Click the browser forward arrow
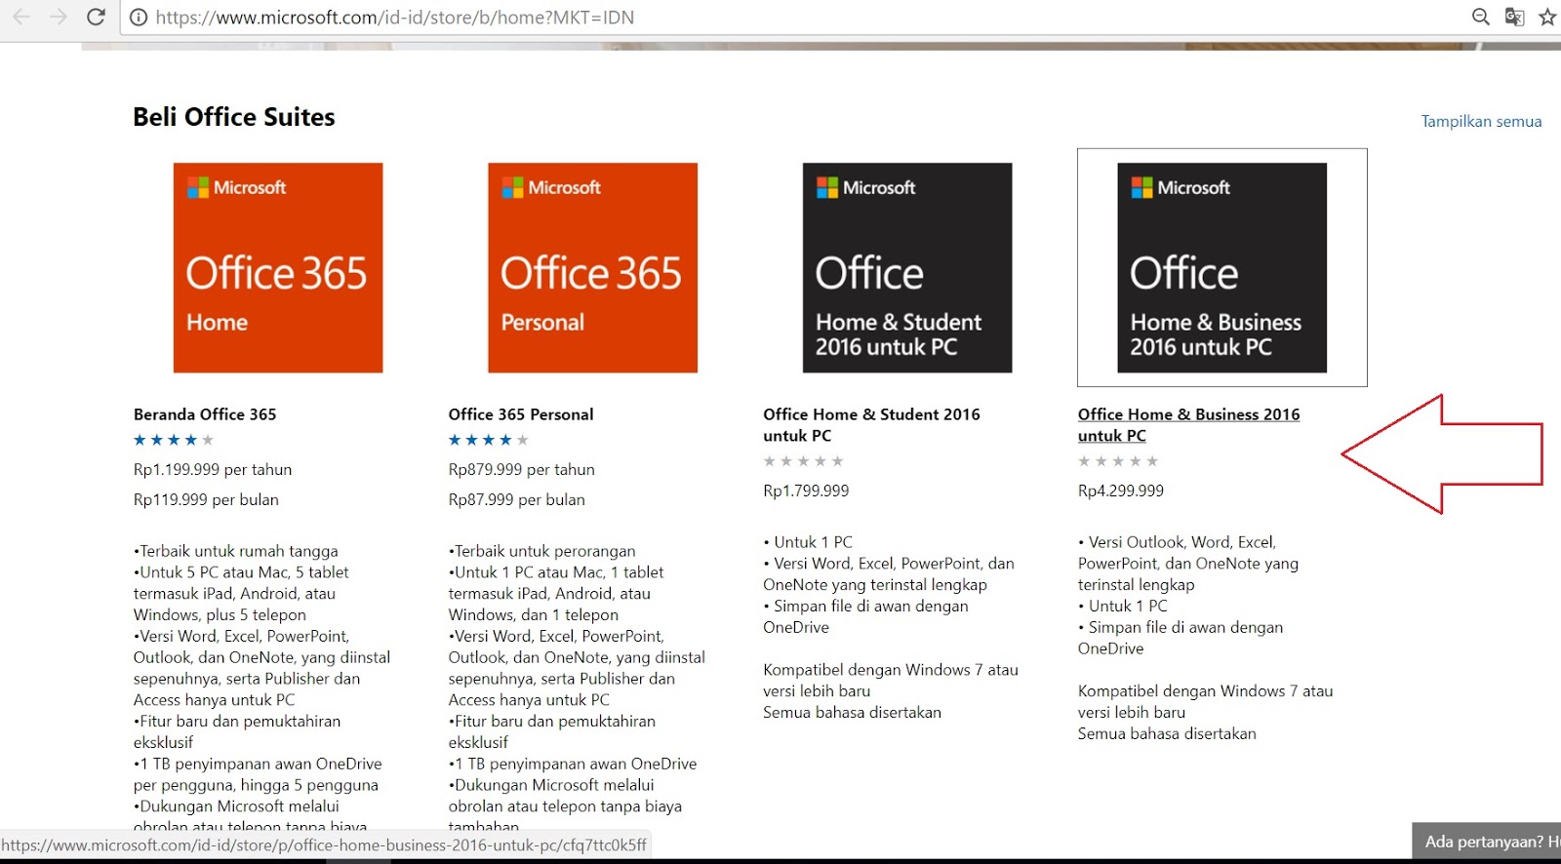 (59, 17)
